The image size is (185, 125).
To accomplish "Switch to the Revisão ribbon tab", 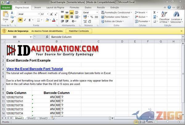I will pyautogui.click(x=101, y=7).
